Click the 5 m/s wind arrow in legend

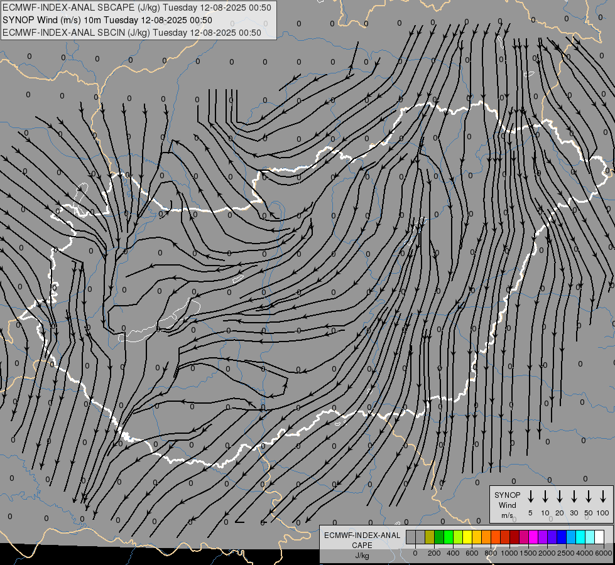(531, 497)
